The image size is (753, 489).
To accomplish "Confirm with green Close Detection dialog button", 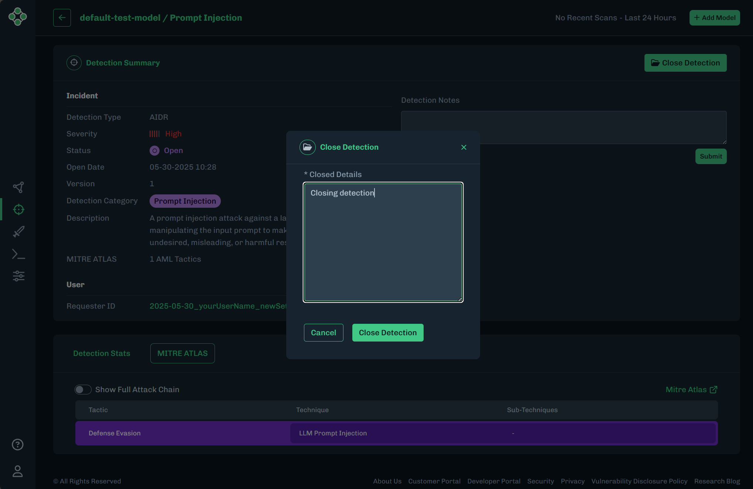I will click(388, 333).
